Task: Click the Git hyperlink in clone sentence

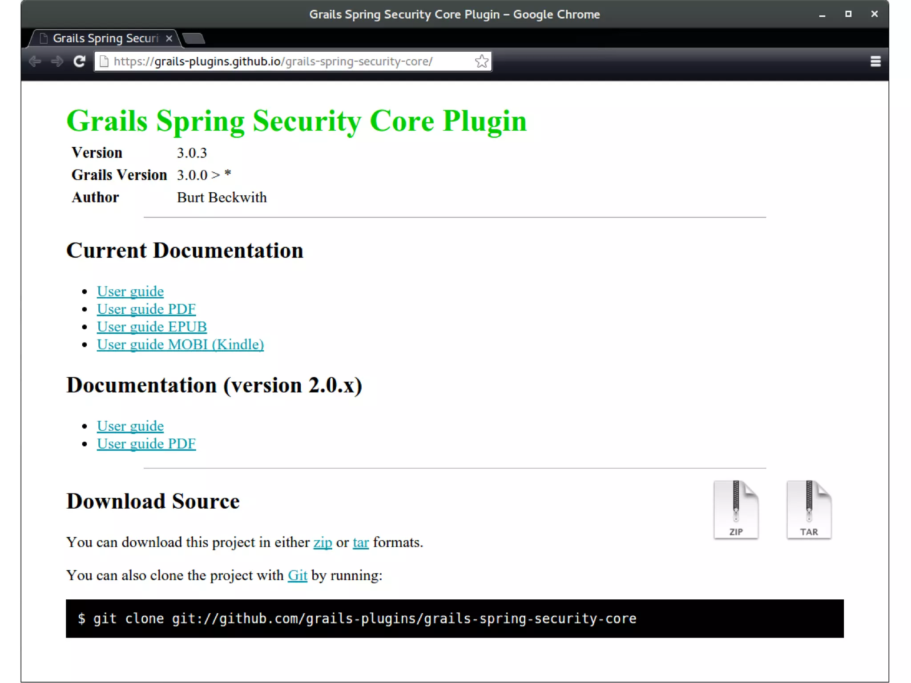Action: (297, 575)
